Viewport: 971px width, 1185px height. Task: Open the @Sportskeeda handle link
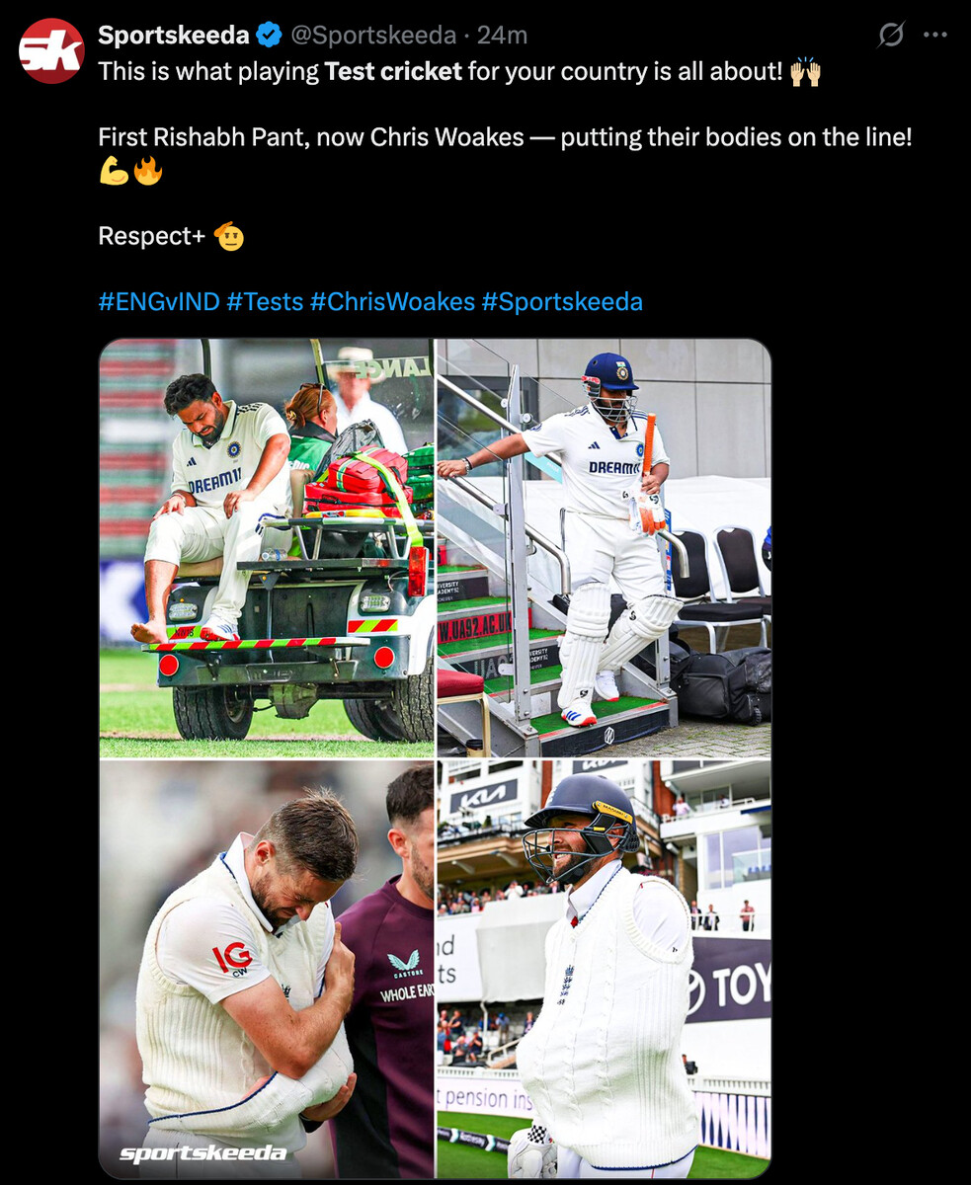tap(373, 36)
